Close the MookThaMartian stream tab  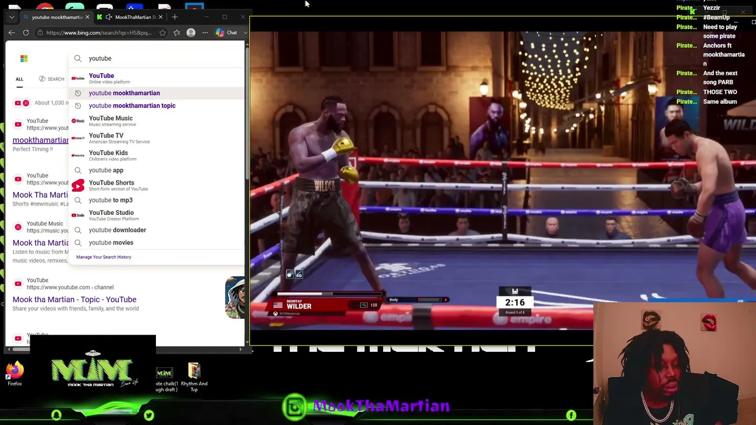(161, 17)
